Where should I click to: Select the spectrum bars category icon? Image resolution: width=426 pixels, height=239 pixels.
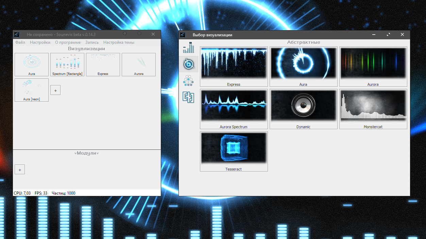(188, 48)
